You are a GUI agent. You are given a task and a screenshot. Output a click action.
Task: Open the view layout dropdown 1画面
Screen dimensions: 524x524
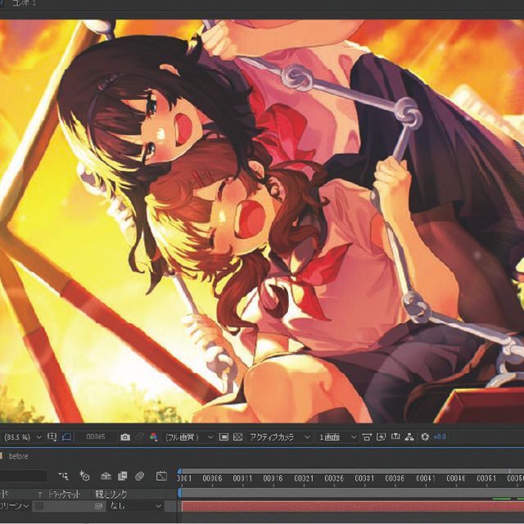point(337,436)
